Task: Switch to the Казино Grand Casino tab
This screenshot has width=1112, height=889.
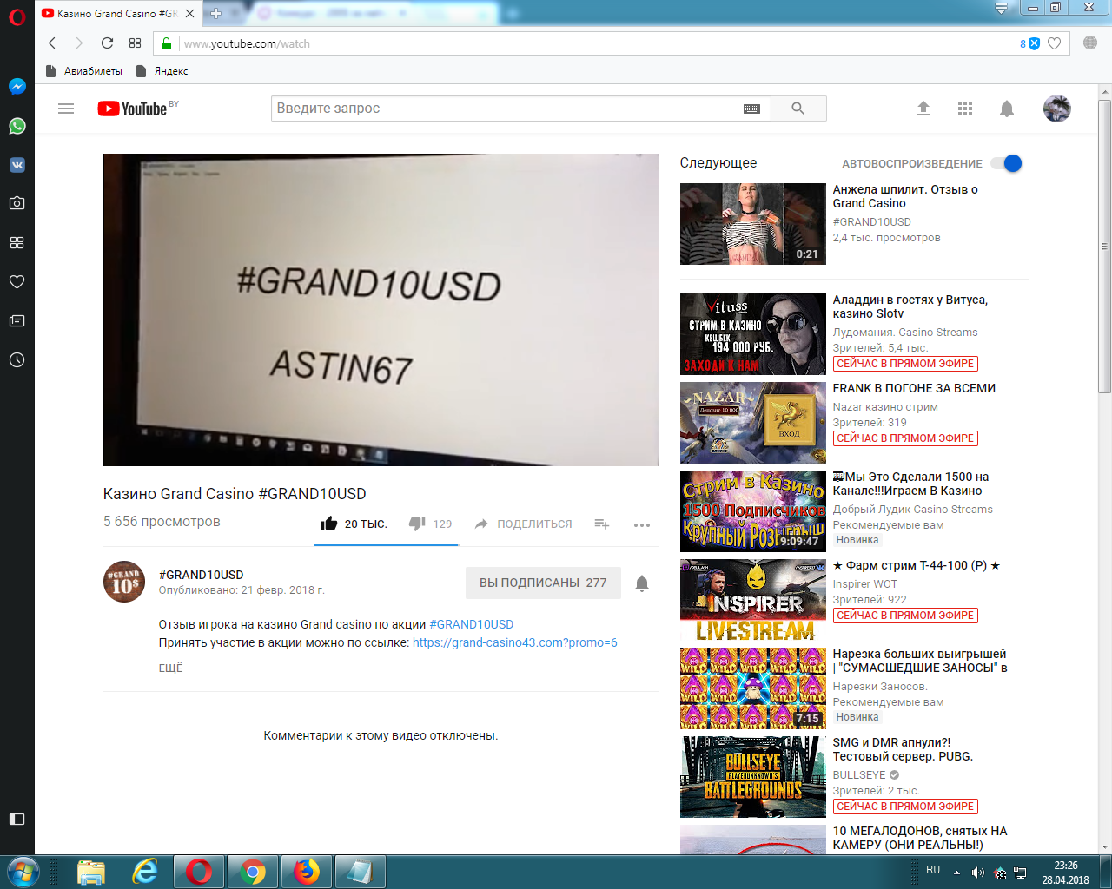Action: [117, 14]
